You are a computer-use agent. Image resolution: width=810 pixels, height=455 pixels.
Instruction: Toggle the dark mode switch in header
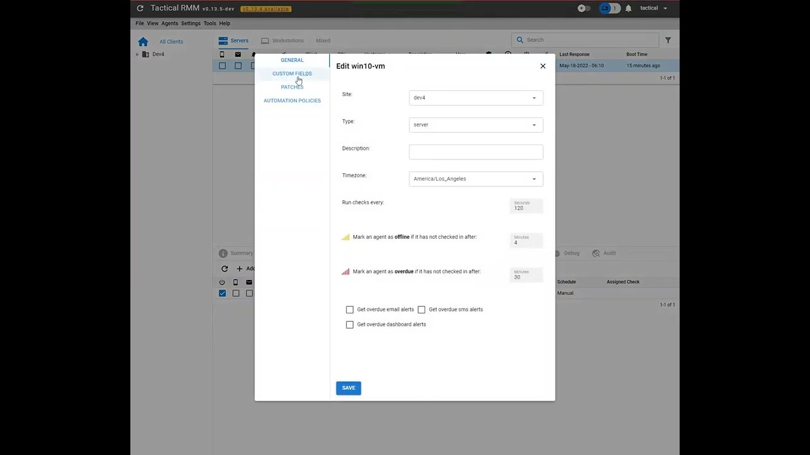pyautogui.click(x=584, y=8)
